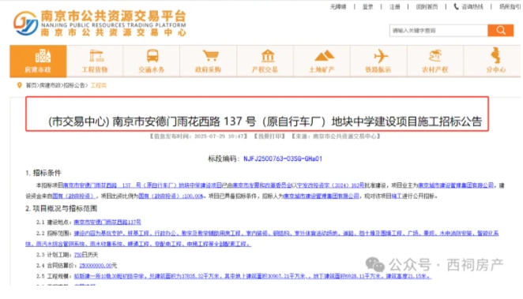Click the 2. 项目概况与招标范围 heading

click(62, 209)
